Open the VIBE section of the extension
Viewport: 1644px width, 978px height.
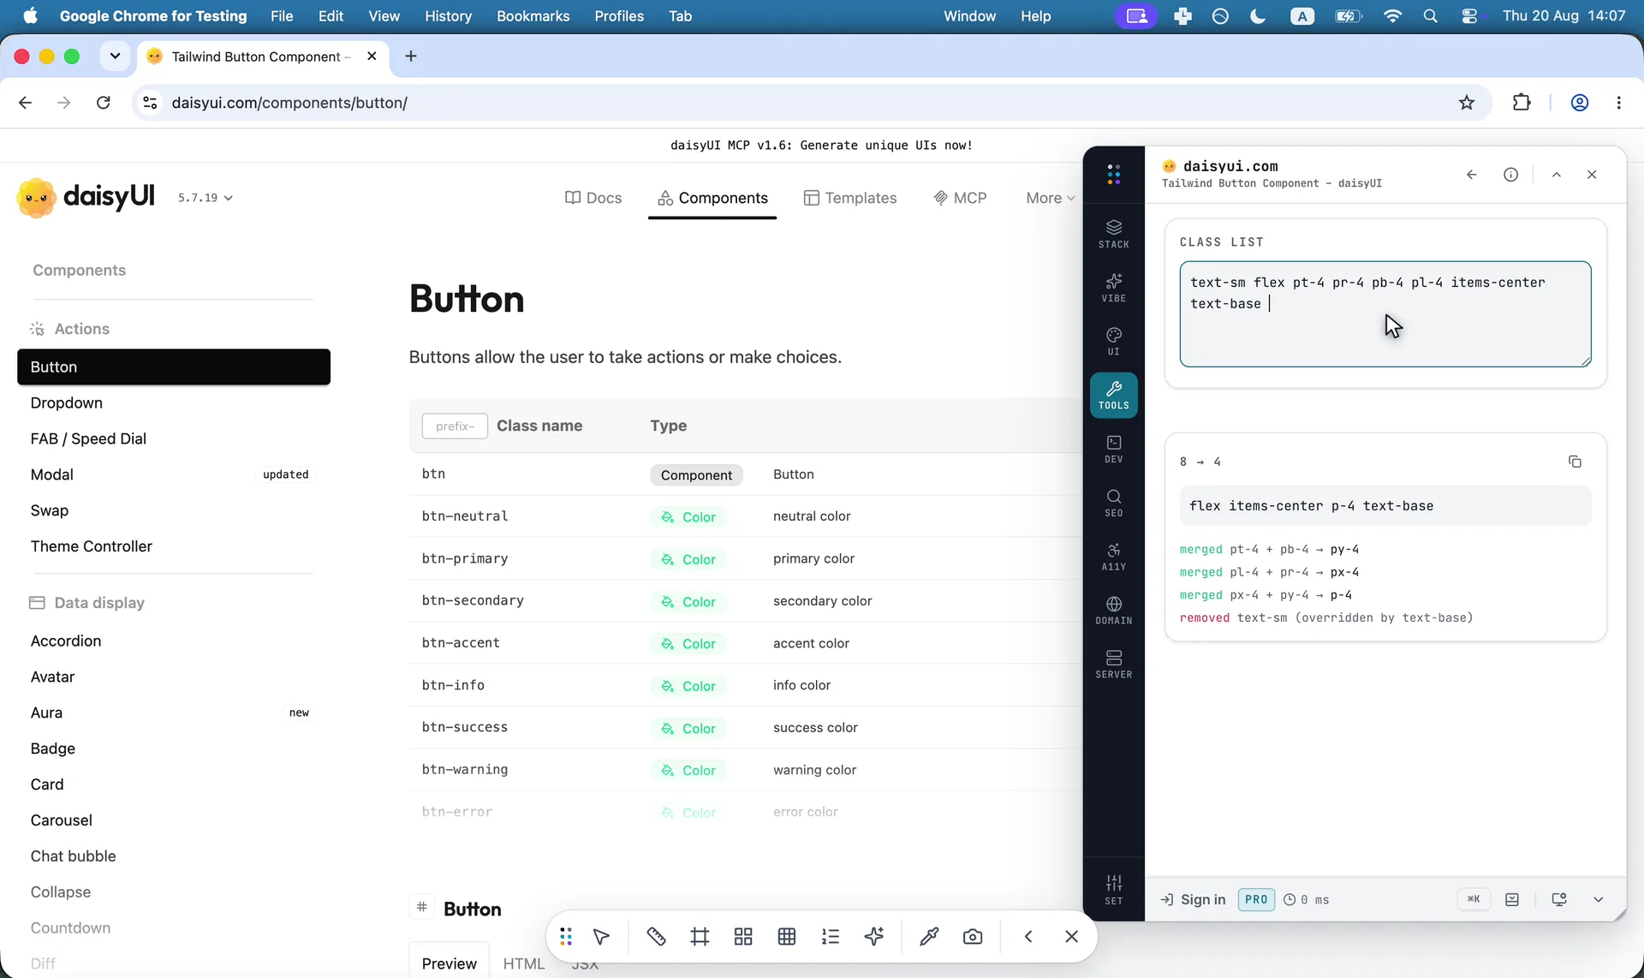pyautogui.click(x=1113, y=288)
